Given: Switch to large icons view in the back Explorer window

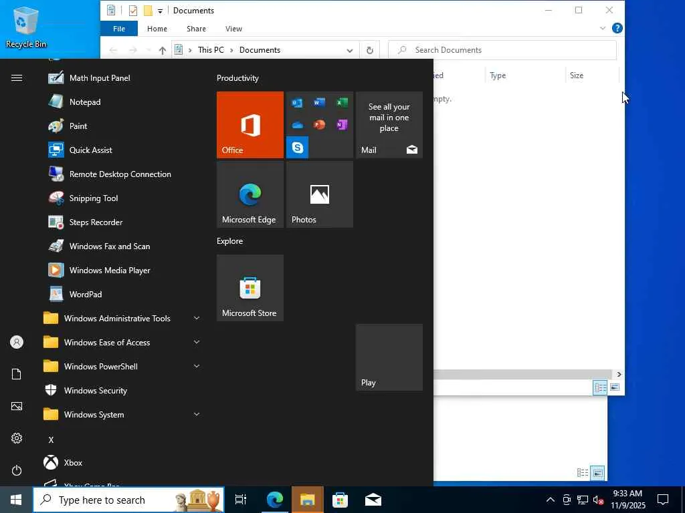Looking at the screenshot, I should point(597,473).
